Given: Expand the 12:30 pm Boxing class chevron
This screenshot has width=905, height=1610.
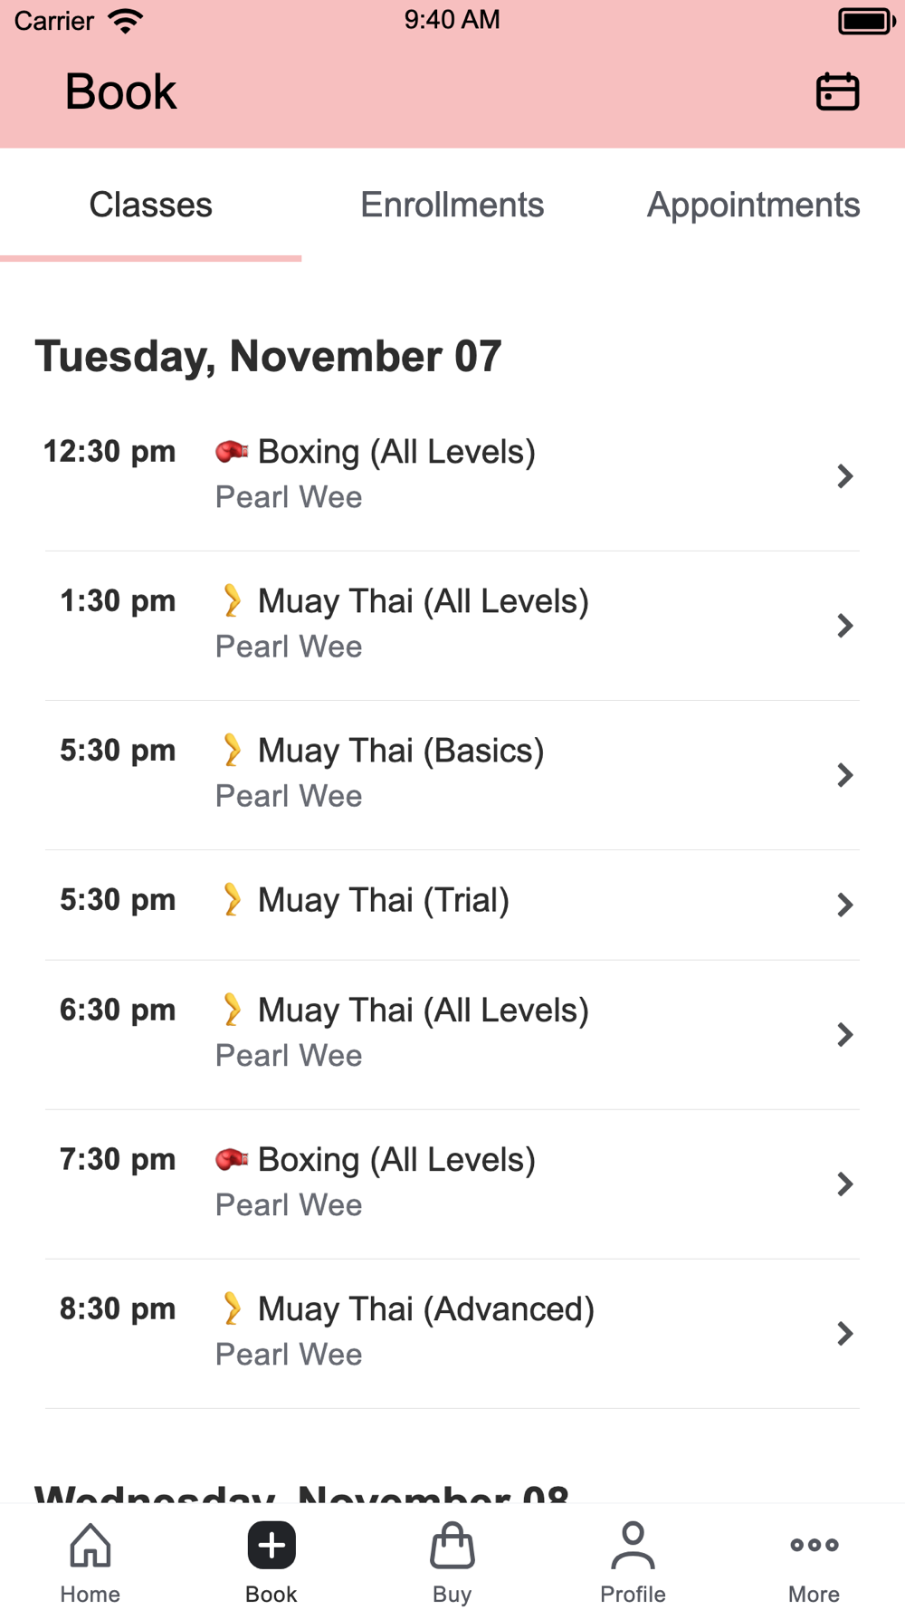Looking at the screenshot, I should [844, 476].
